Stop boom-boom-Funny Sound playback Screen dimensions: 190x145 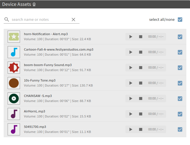[x=140, y=67]
